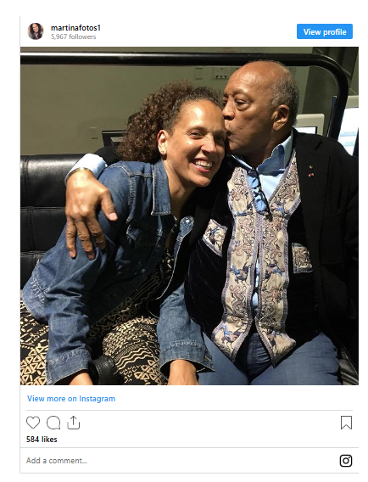This screenshot has width=368, height=482.
Task: Click the camera glyph beside the comment field
Action: (346, 461)
